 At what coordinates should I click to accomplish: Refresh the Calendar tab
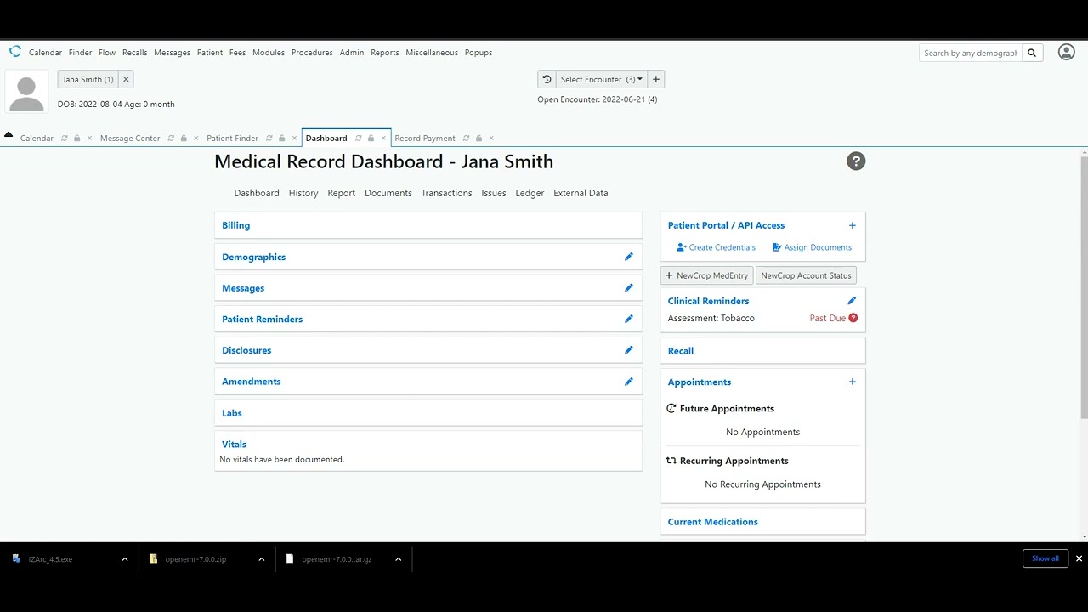(x=65, y=139)
